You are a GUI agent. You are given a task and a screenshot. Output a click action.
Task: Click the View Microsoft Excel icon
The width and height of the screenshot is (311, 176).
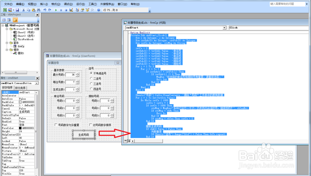click(x=5, y=10)
